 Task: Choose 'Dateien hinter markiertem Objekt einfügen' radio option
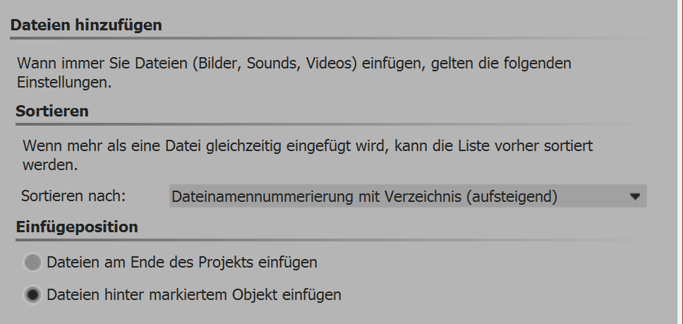click(x=32, y=294)
